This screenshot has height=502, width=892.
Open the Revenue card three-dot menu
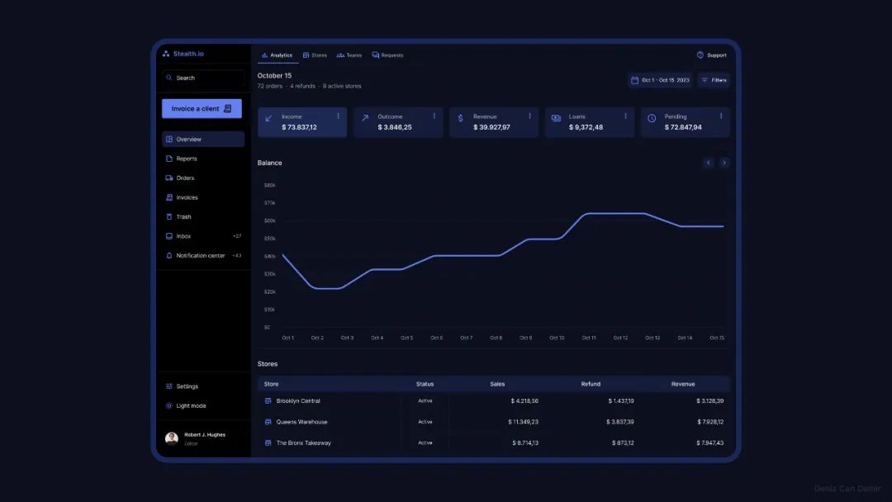[529, 116]
